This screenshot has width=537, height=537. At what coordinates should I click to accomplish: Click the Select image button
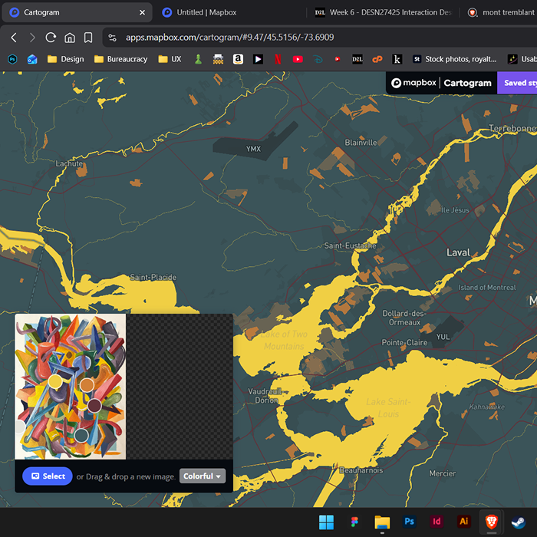coord(48,476)
